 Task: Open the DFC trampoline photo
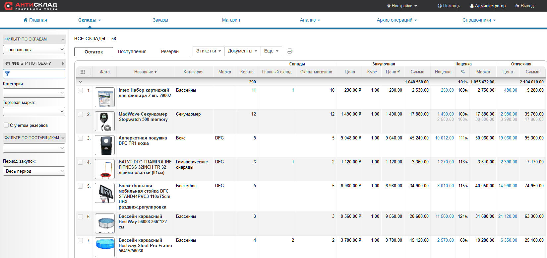point(105,169)
